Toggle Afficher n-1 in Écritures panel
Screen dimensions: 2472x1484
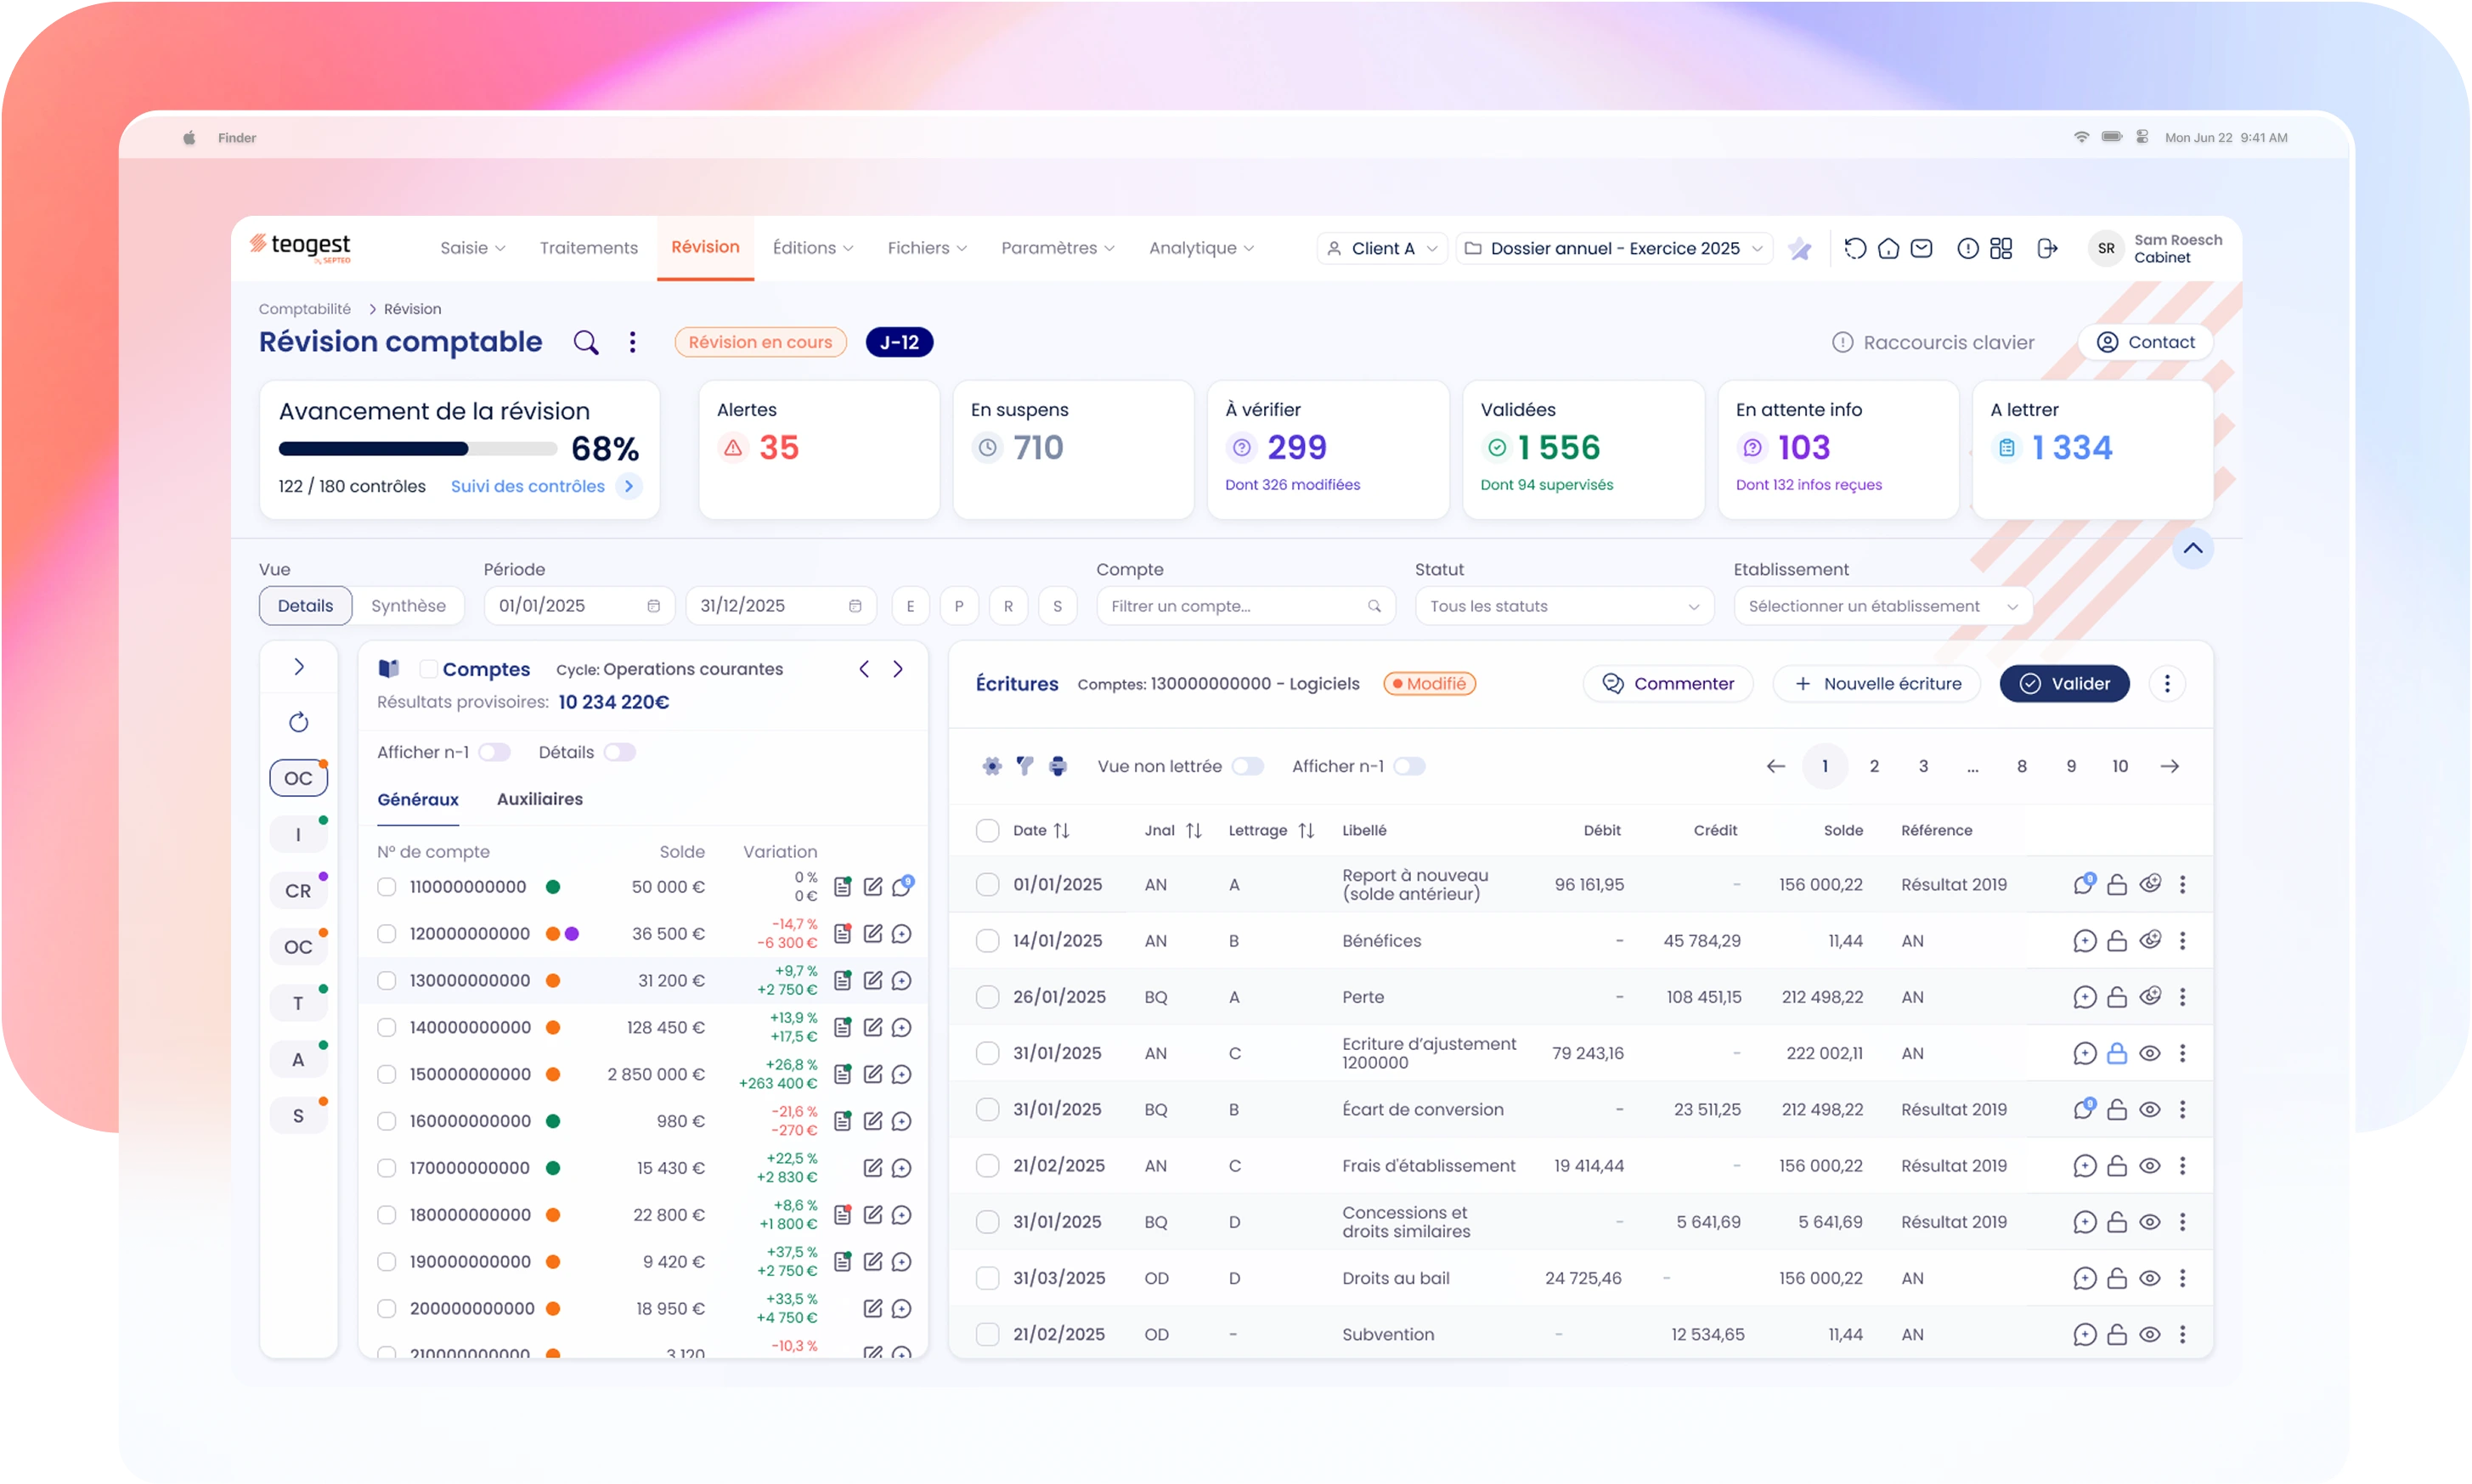[x=1409, y=766]
